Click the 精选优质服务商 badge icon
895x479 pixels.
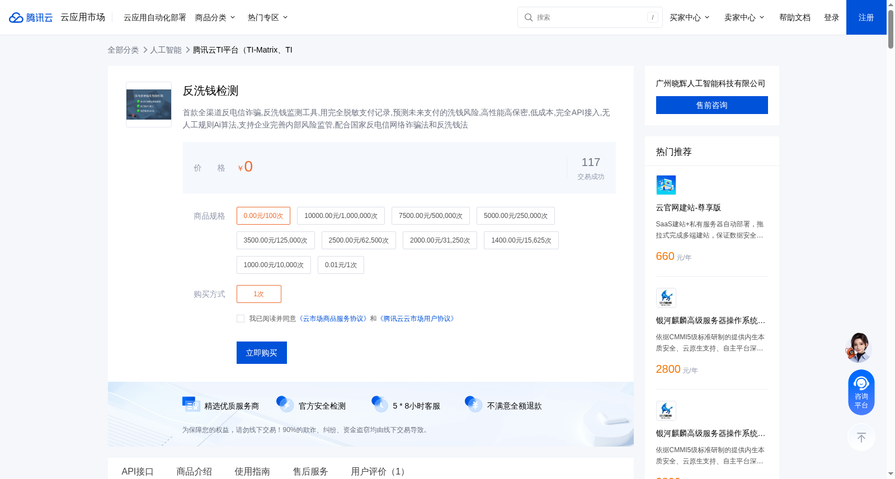[191, 404]
